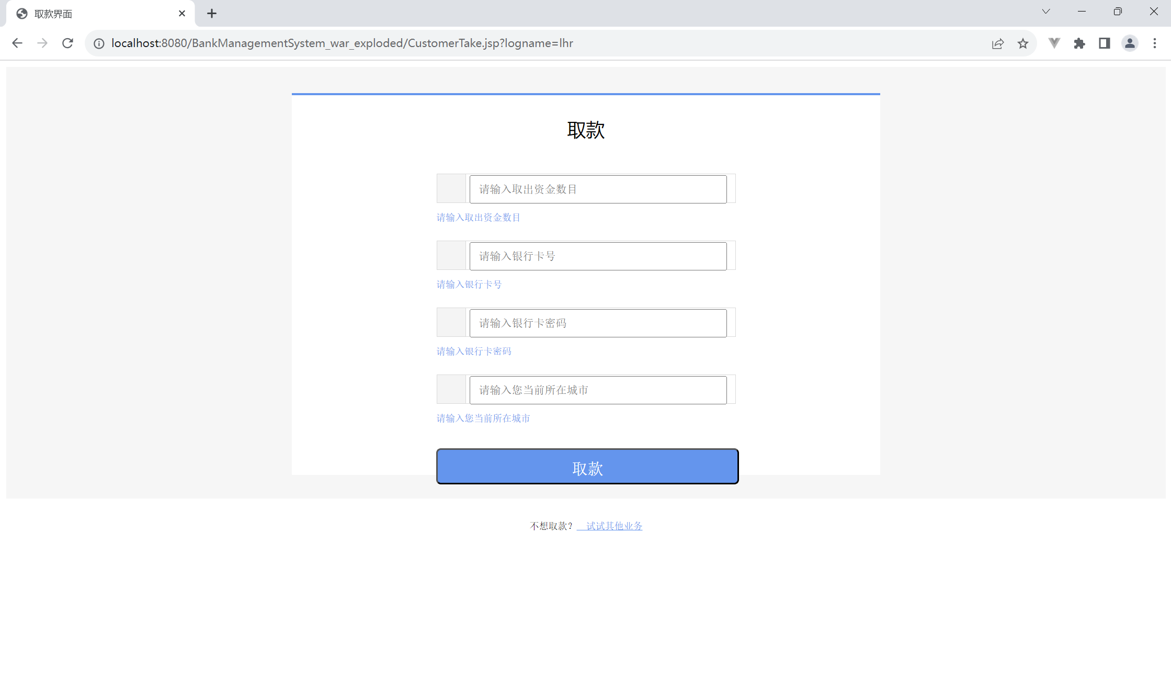This screenshot has width=1171, height=691.
Task: Open Chrome three-dot menu
Action: 1155,43
